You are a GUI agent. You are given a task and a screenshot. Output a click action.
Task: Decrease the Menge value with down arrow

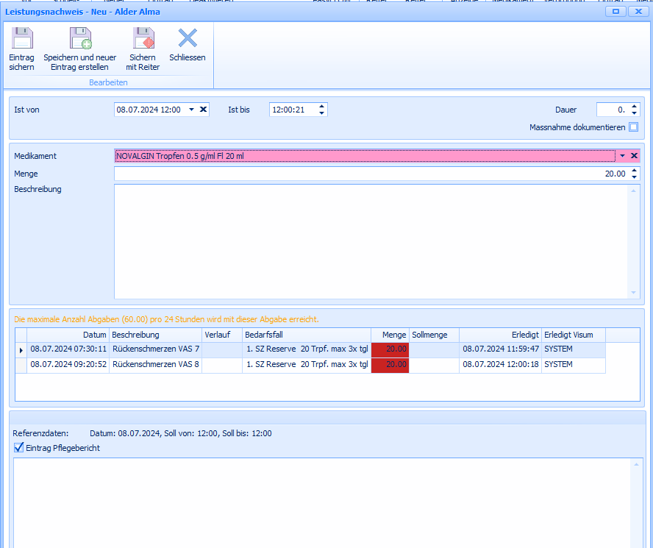point(635,177)
